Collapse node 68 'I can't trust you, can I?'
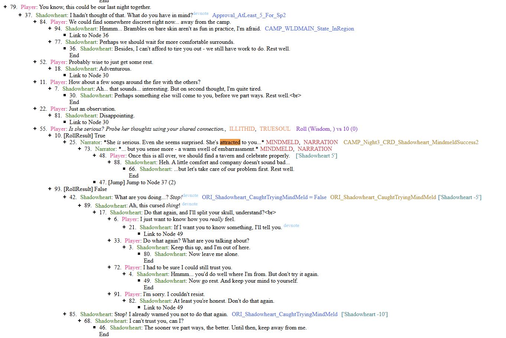 point(80,321)
